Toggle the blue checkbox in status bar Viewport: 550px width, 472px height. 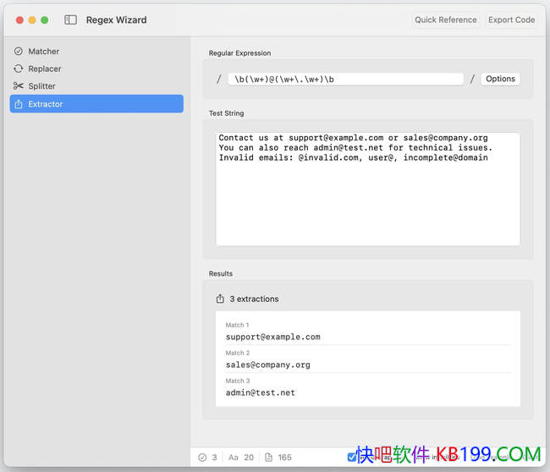click(352, 458)
